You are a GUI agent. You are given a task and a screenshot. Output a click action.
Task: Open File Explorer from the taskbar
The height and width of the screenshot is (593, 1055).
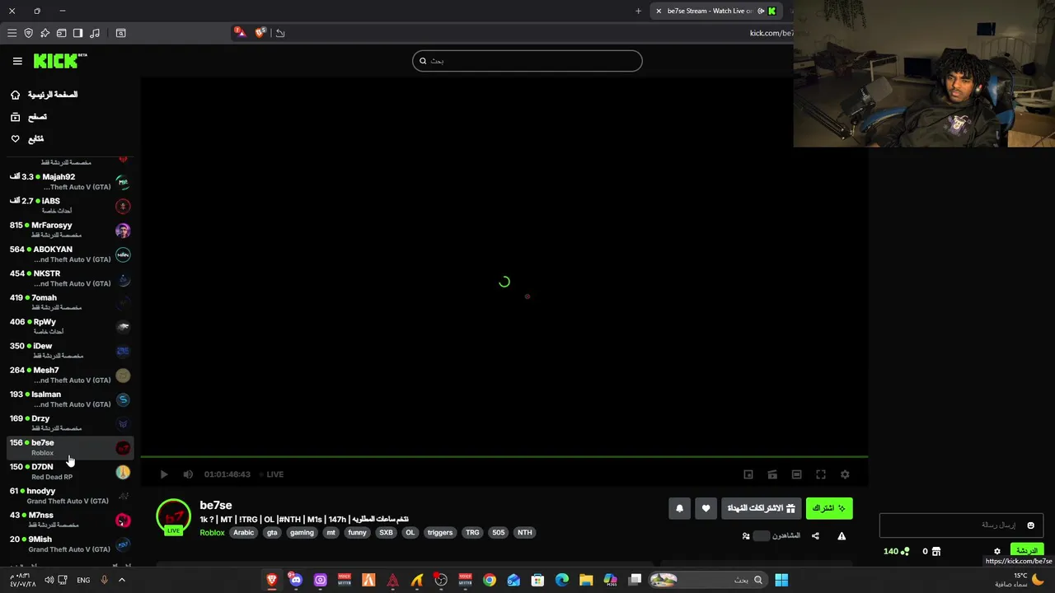[x=586, y=580]
